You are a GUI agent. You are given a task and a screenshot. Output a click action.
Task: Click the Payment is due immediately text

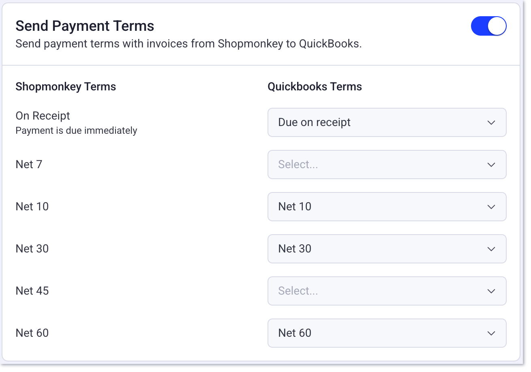(x=76, y=130)
